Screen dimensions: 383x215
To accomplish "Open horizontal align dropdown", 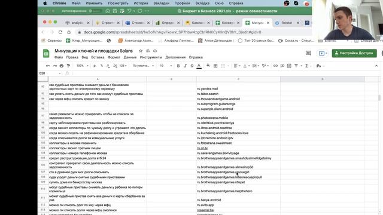I will (x=237, y=66).
